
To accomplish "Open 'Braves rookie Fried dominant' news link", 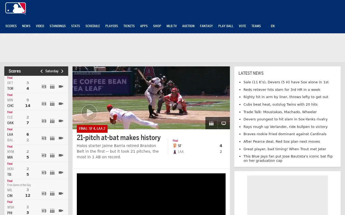I will pos(285,134).
